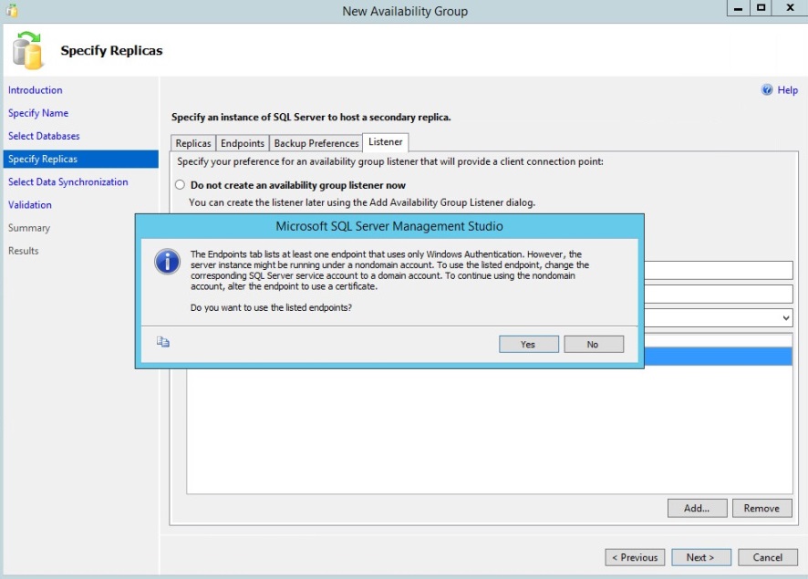Screen dimensions: 808x579
Task: Click the < Previous button
Action: point(635,557)
